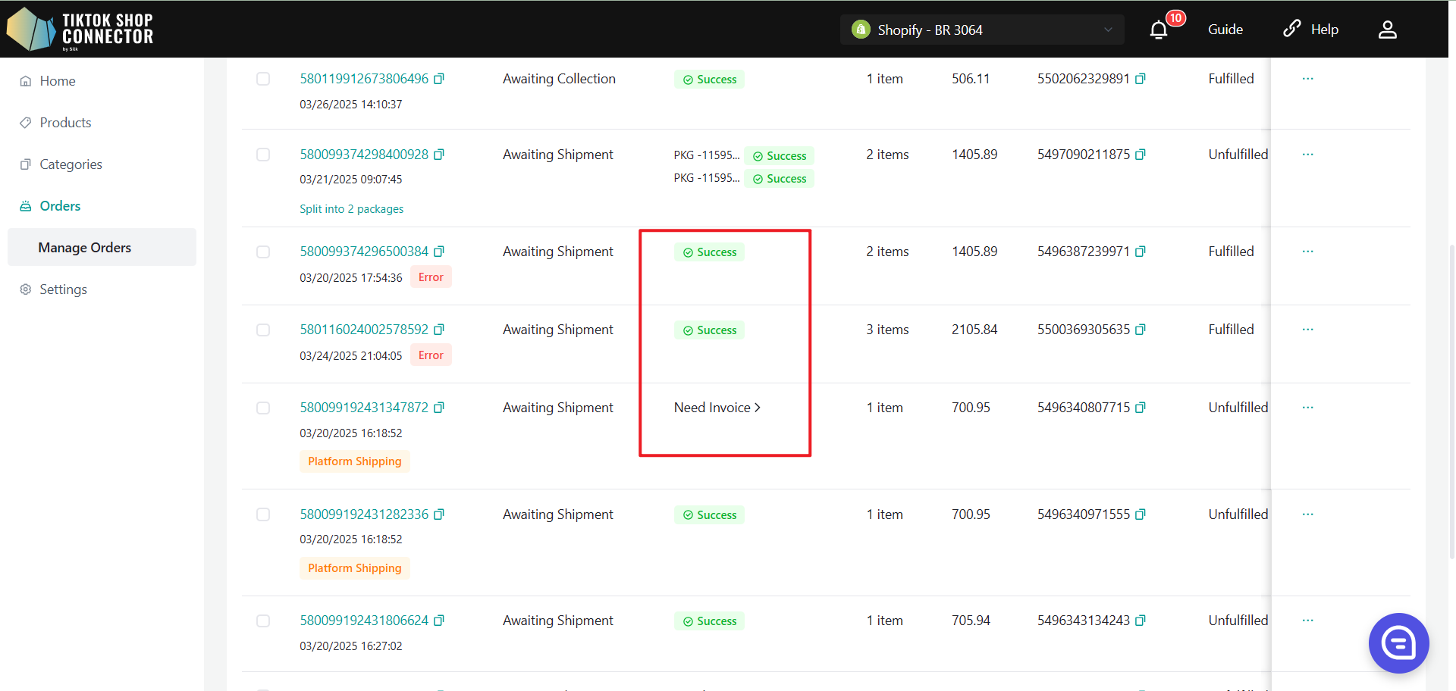1456x691 pixels.
Task: Check the box for order 580099192431806624
Action: tap(263, 621)
